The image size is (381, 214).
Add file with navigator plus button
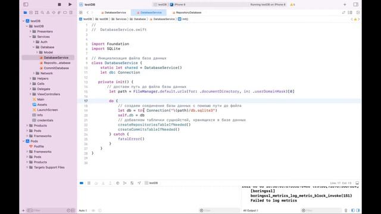click(24, 210)
